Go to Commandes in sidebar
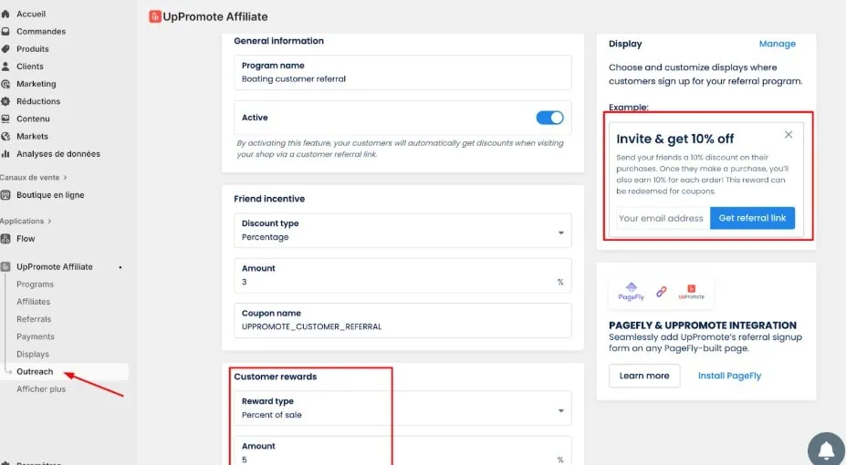This screenshot has width=846, height=465. [41, 31]
